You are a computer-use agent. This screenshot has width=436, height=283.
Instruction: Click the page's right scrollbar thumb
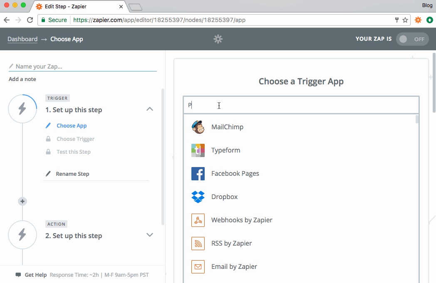point(434,83)
